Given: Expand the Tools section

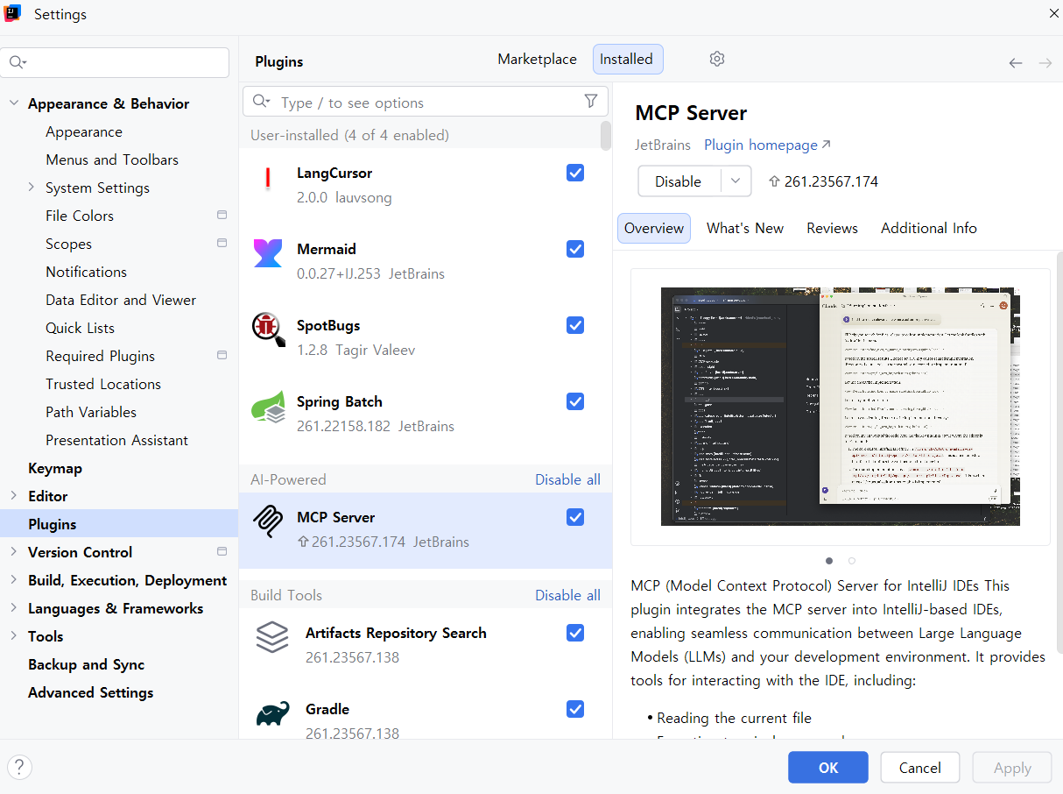Looking at the screenshot, I should tap(13, 636).
